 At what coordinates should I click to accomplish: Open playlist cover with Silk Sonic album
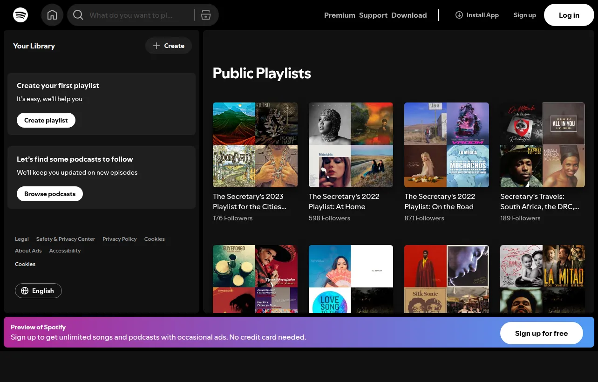click(x=447, y=279)
